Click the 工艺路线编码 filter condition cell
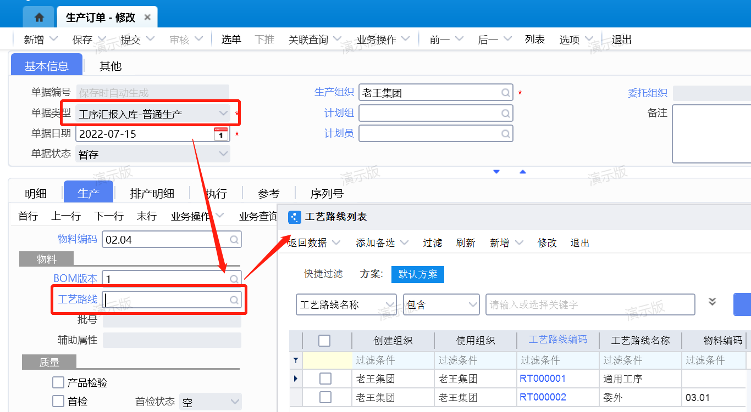 click(558, 360)
